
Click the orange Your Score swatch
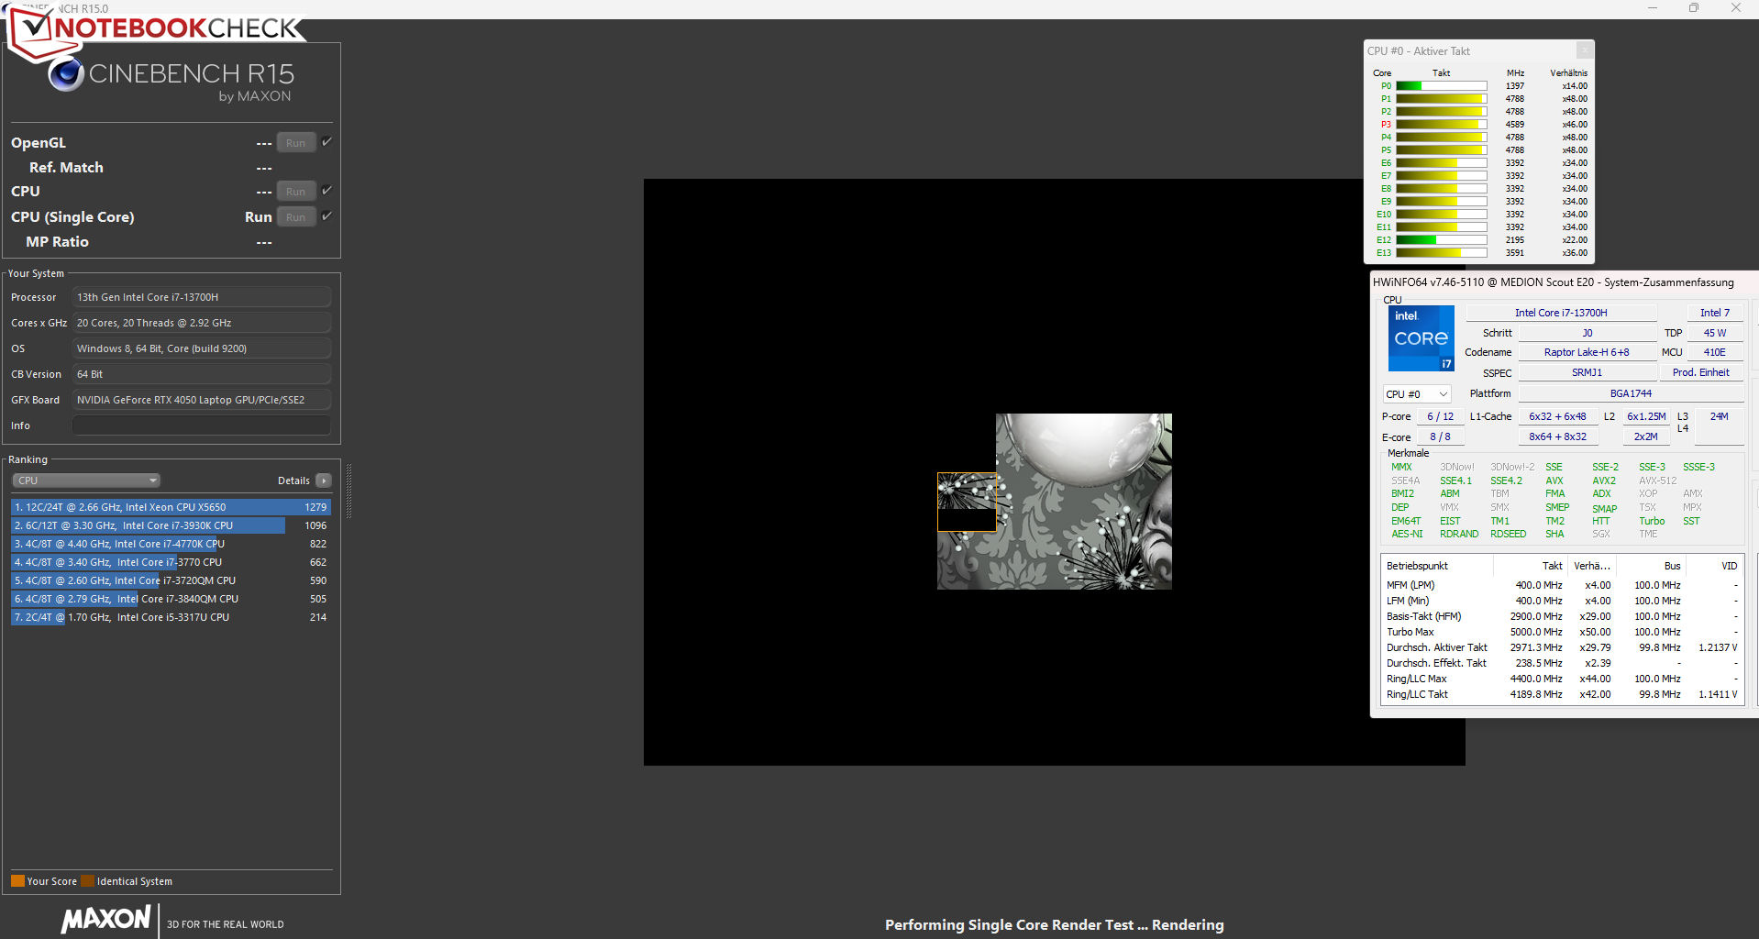coord(17,881)
